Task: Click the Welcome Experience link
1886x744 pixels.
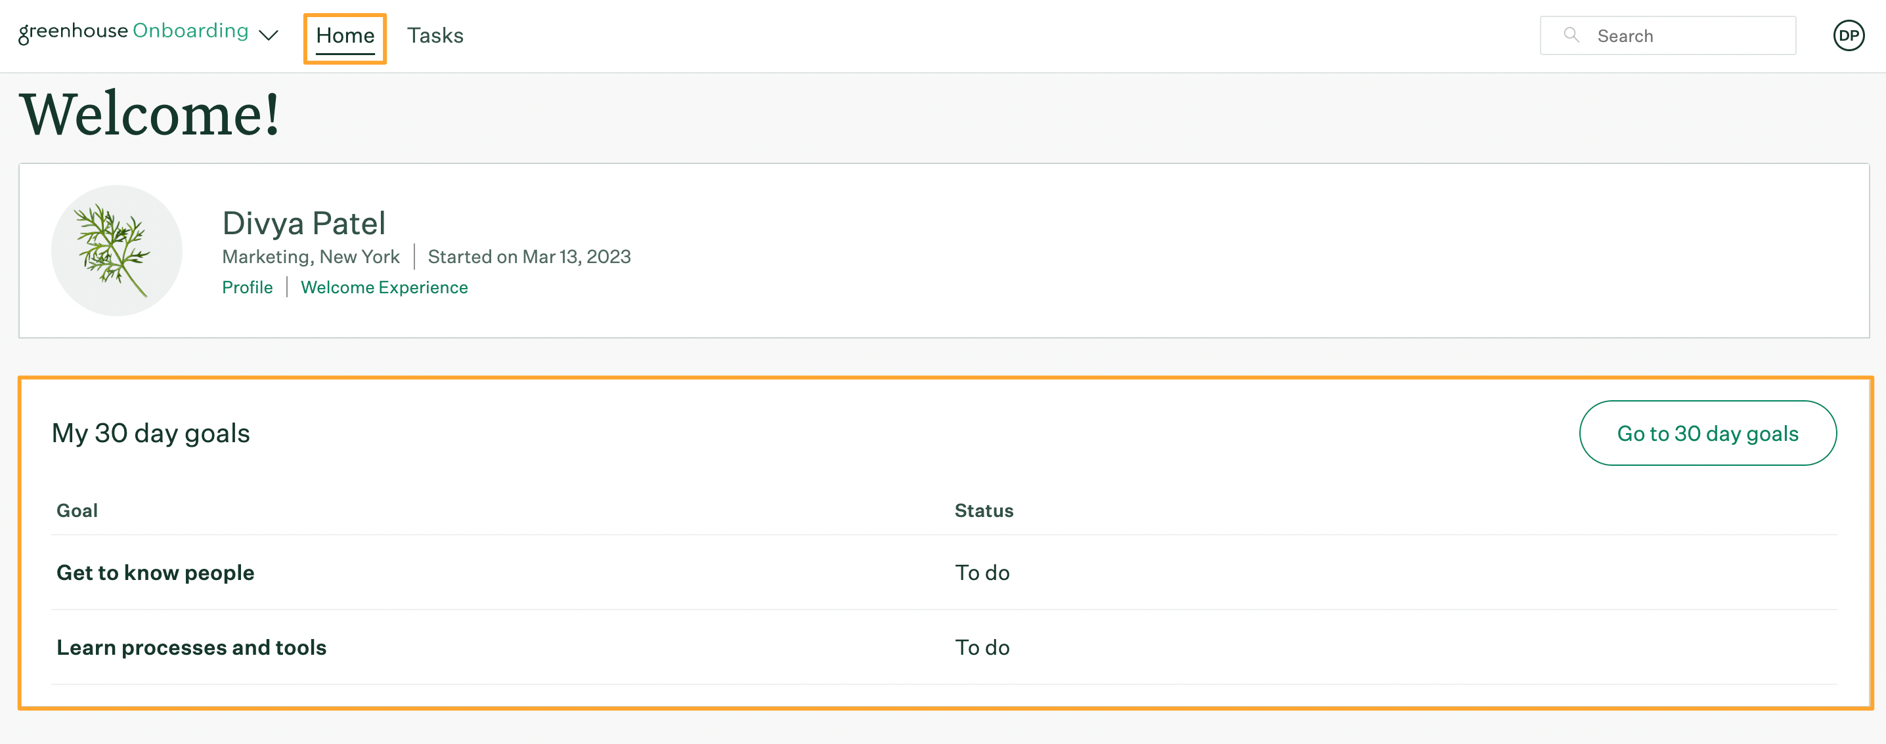Action: [x=384, y=286]
